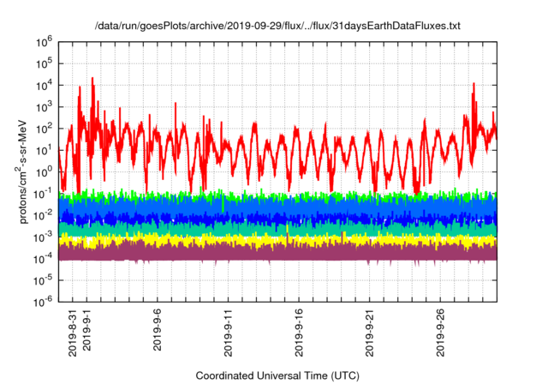This screenshot has height=384, width=548.
Task: Click the 2019-9-6 date tick label
Action: pos(158,330)
